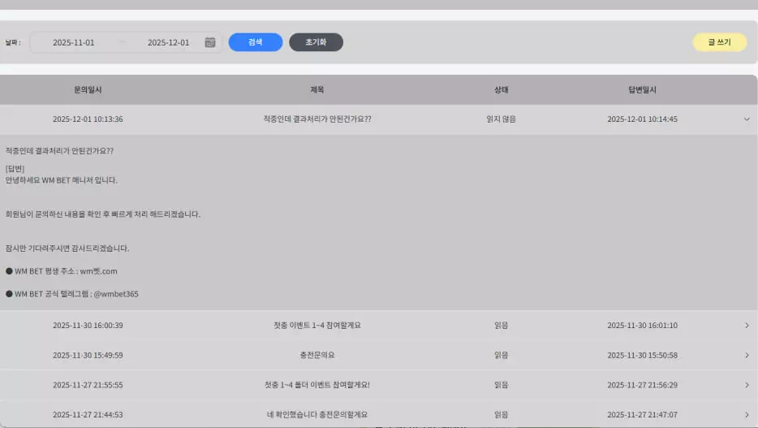758x428 pixels.
Task: Open inquiry 네 확인했습니다 충전문의할게요
Action: (x=317, y=415)
